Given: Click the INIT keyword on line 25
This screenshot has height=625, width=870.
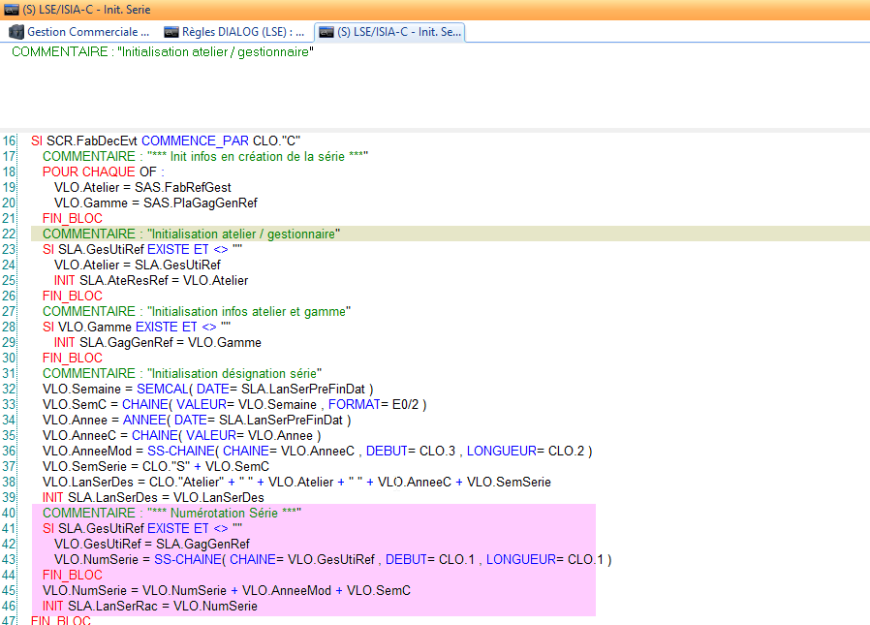Looking at the screenshot, I should pyautogui.click(x=63, y=280).
